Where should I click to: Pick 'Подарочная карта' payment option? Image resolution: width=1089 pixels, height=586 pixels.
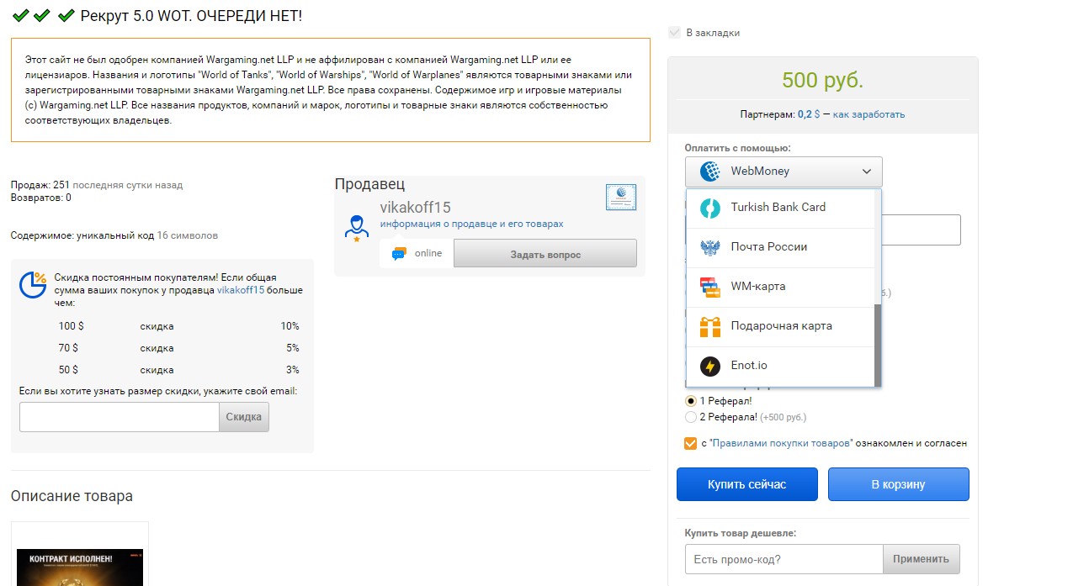pyautogui.click(x=781, y=326)
